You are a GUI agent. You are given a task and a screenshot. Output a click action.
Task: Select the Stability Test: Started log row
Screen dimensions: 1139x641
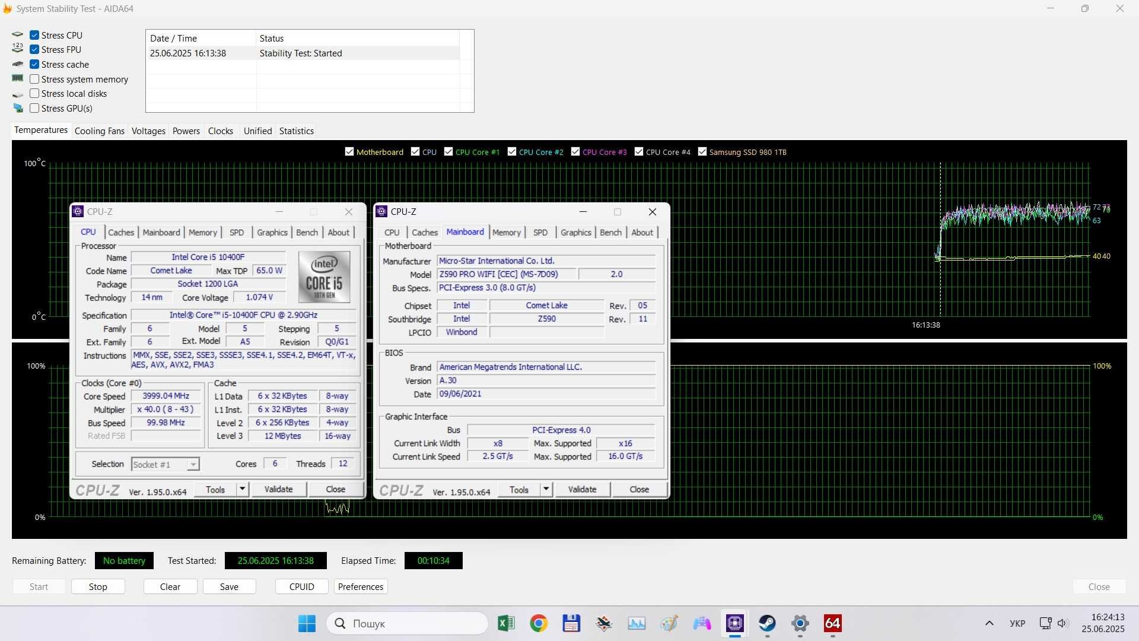point(303,53)
